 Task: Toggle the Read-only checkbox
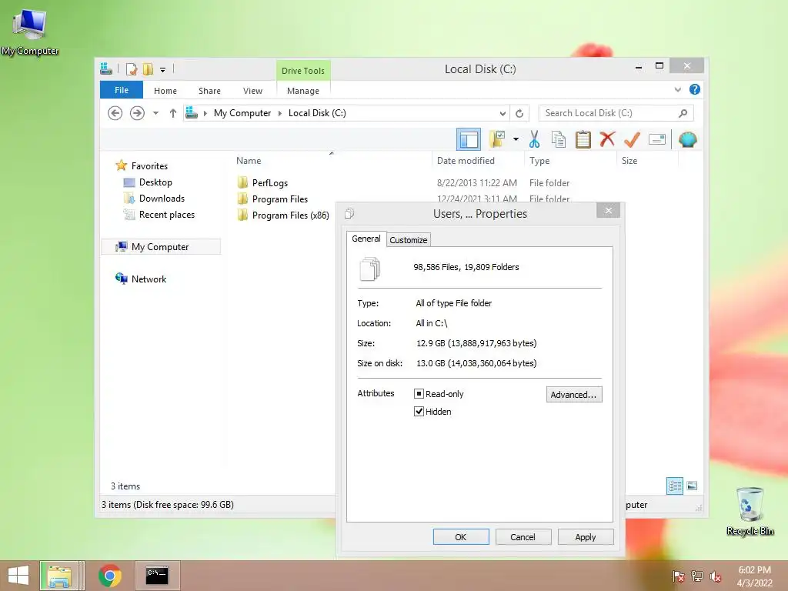419,393
